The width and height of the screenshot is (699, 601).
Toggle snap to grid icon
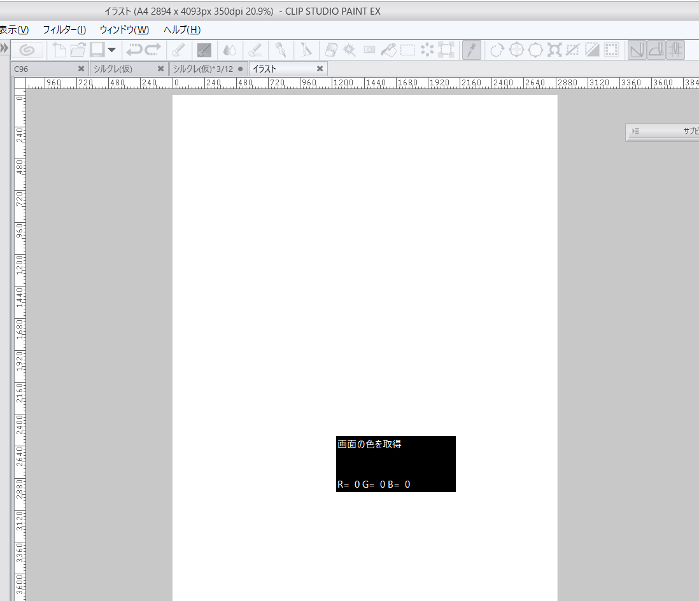pos(675,50)
